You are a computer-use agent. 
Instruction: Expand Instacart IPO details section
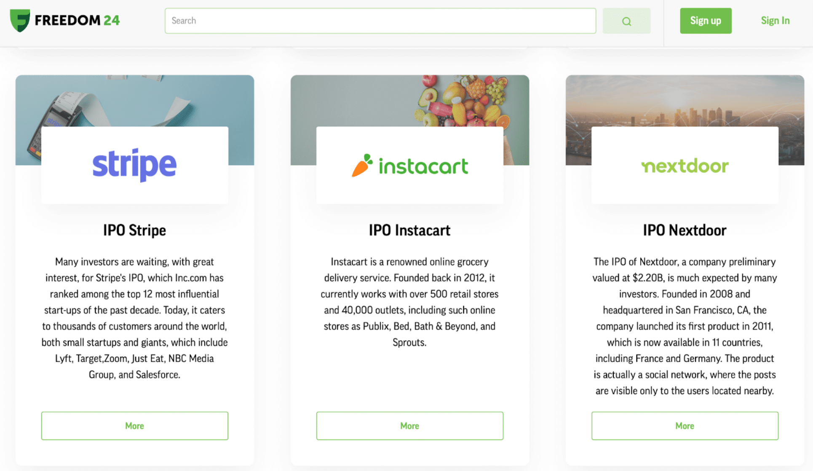[x=409, y=425]
